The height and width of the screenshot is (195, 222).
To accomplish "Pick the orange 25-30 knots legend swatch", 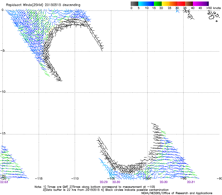I will (x=173, y=4).
